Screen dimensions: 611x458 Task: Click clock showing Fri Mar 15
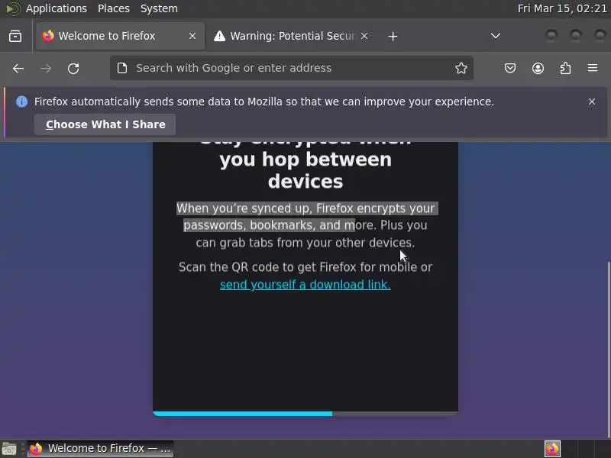pos(562,8)
